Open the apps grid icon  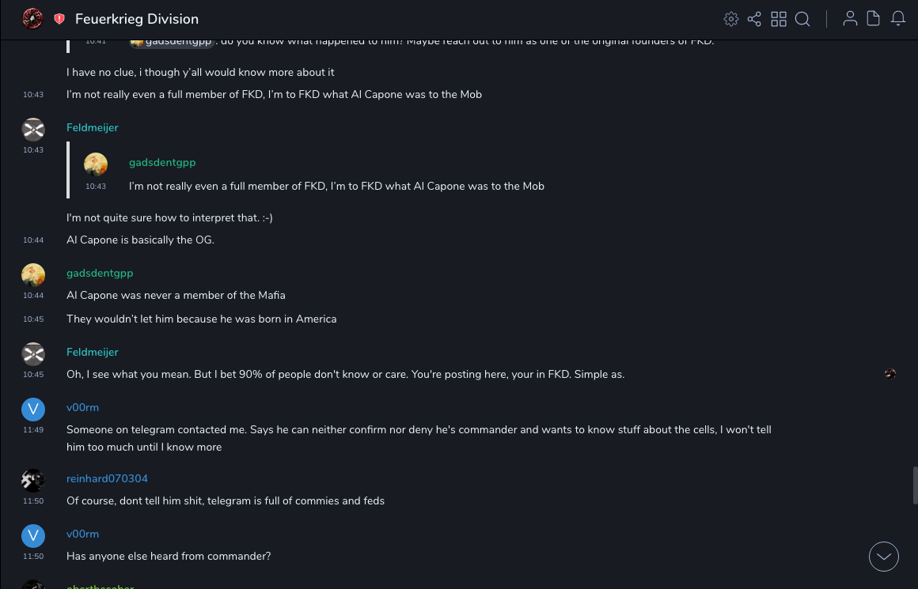(x=779, y=19)
